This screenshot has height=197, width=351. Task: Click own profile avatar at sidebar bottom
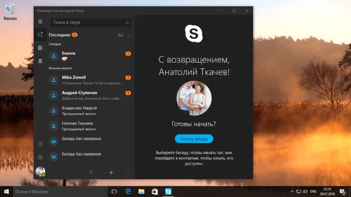click(40, 171)
